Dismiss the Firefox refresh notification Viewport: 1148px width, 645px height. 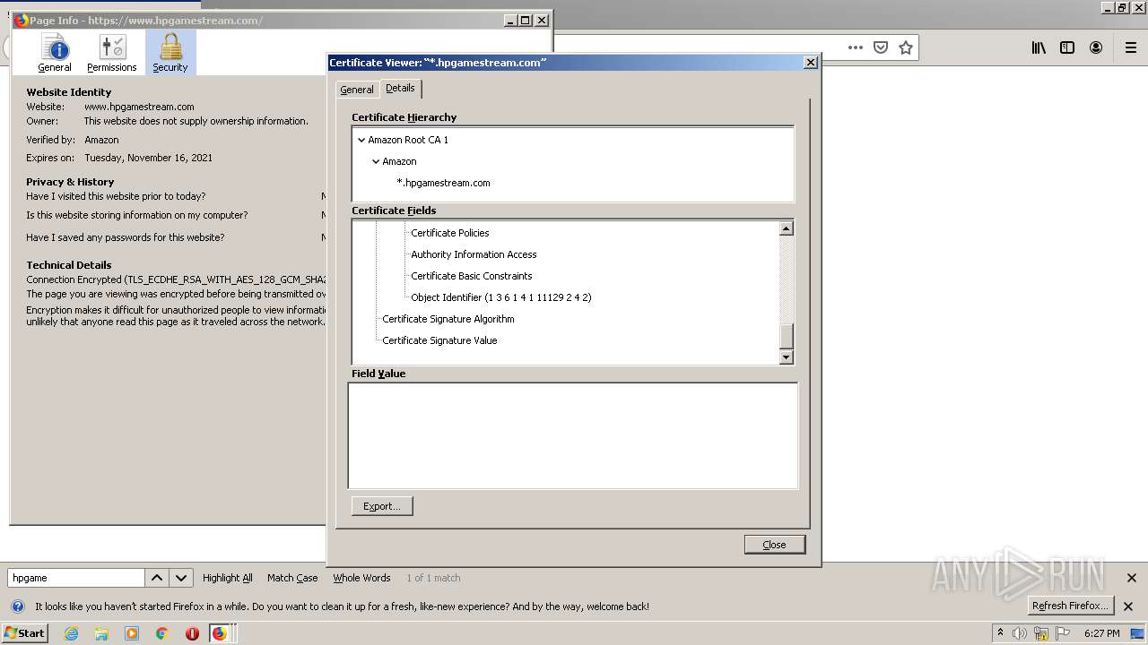click(x=1128, y=606)
